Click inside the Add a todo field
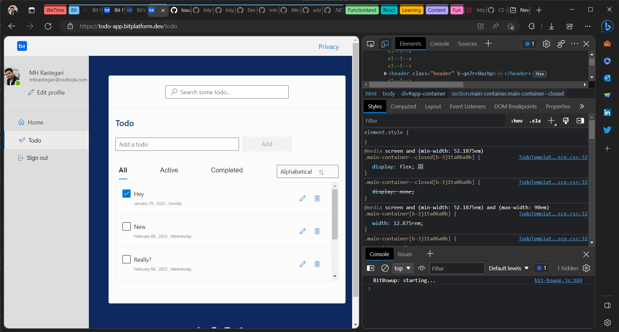Image resolution: width=619 pixels, height=332 pixels. click(177, 144)
